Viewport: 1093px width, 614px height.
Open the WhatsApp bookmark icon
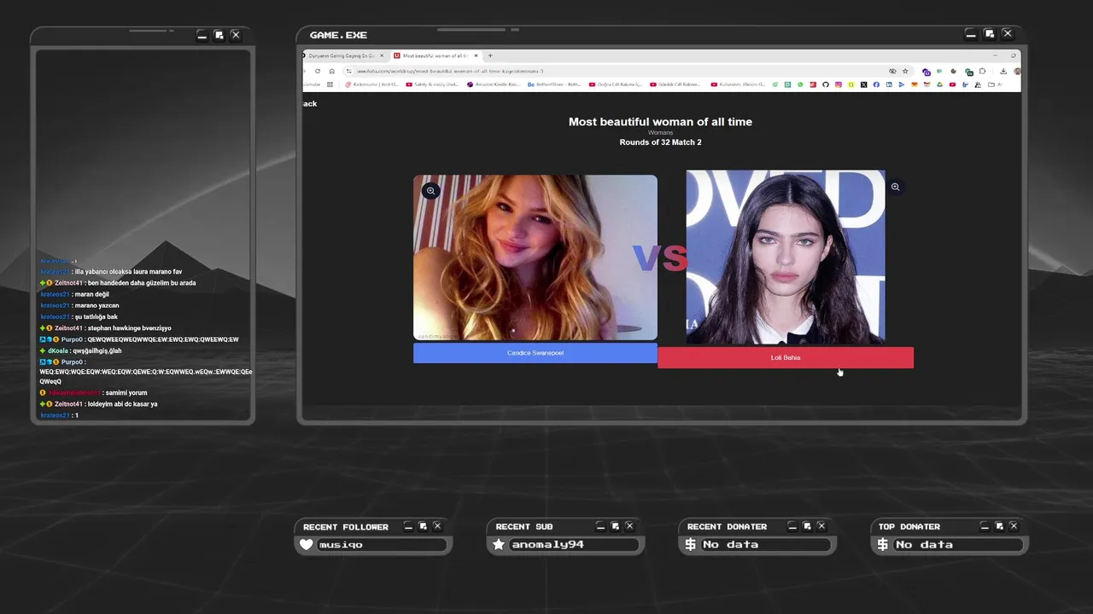tap(800, 84)
